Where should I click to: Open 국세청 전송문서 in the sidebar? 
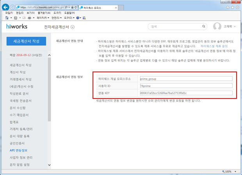click(21, 100)
